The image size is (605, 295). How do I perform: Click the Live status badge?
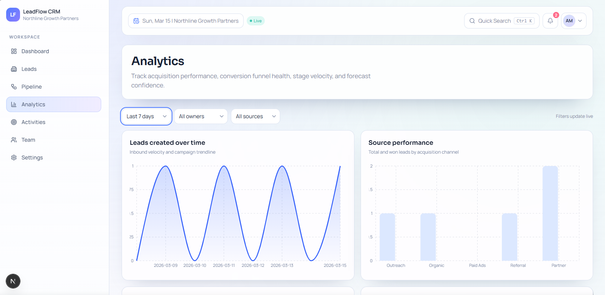coord(256,21)
